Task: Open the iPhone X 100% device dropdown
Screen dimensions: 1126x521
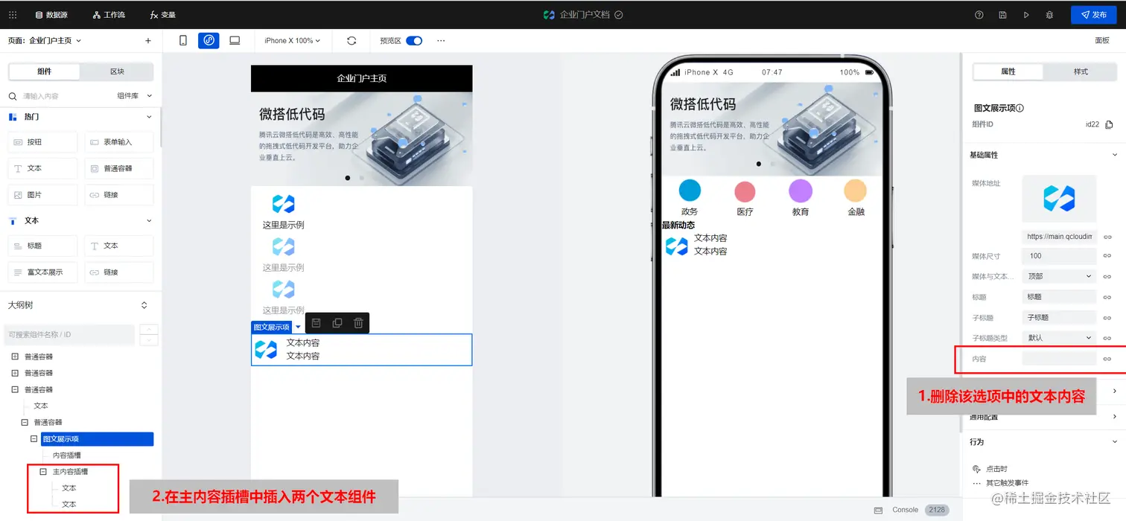Action: 292,41
